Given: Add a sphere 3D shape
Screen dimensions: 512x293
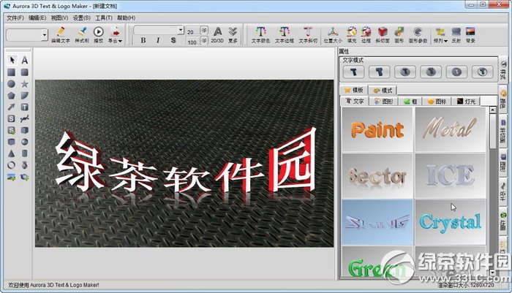Looking at the screenshot, I should pyautogui.click(x=24, y=142).
